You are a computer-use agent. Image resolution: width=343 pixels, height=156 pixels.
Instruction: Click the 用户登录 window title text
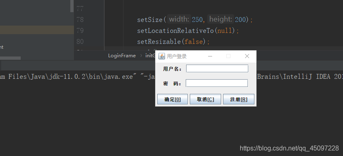click(x=177, y=56)
